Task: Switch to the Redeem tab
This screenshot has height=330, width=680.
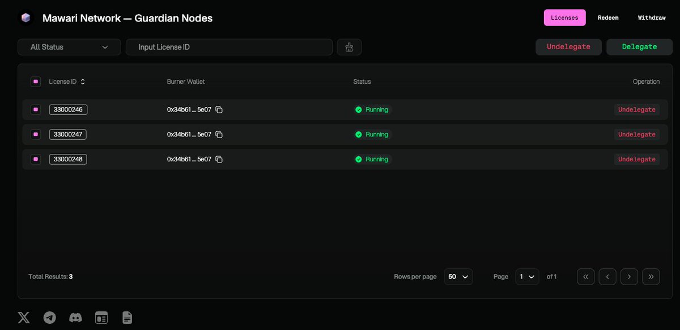Action: point(608,18)
